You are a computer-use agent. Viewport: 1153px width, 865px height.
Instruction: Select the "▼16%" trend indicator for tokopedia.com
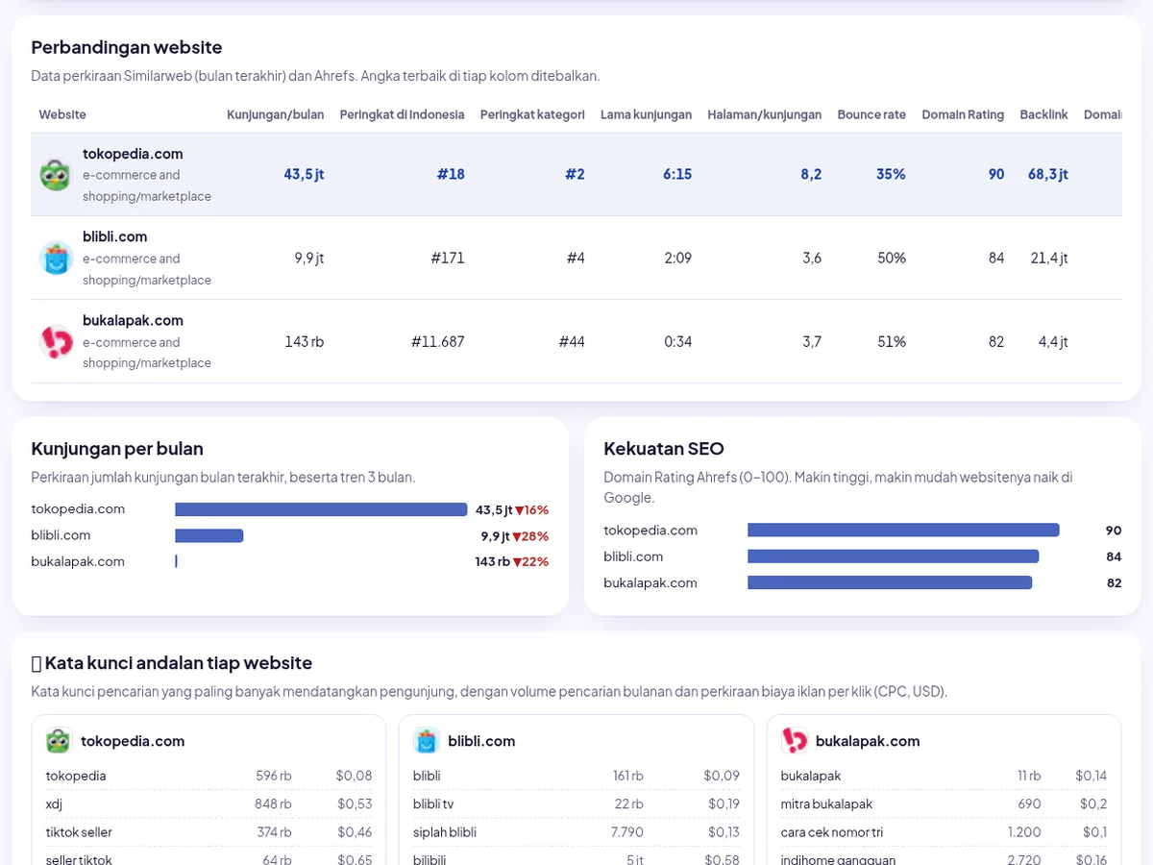532,510
